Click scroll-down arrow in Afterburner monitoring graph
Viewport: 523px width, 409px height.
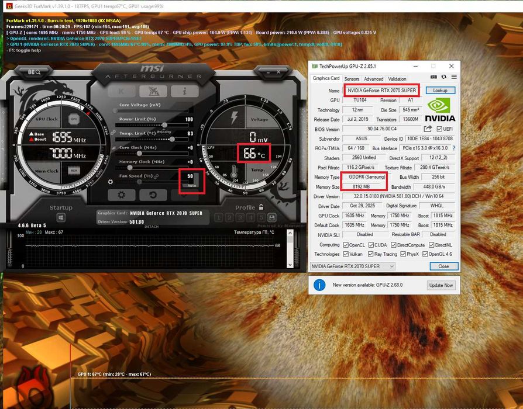290,265
